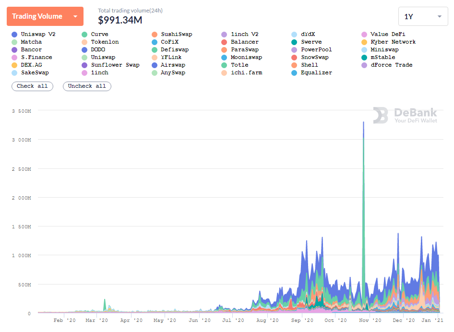Image resolution: width=454 pixels, height=332 pixels.
Task: Click the Mar '20 x-axis label
Action: (x=96, y=320)
